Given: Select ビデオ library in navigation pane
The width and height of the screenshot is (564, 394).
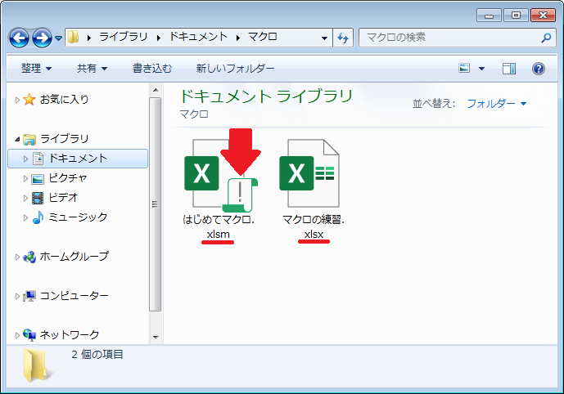Looking at the screenshot, I should [x=63, y=198].
